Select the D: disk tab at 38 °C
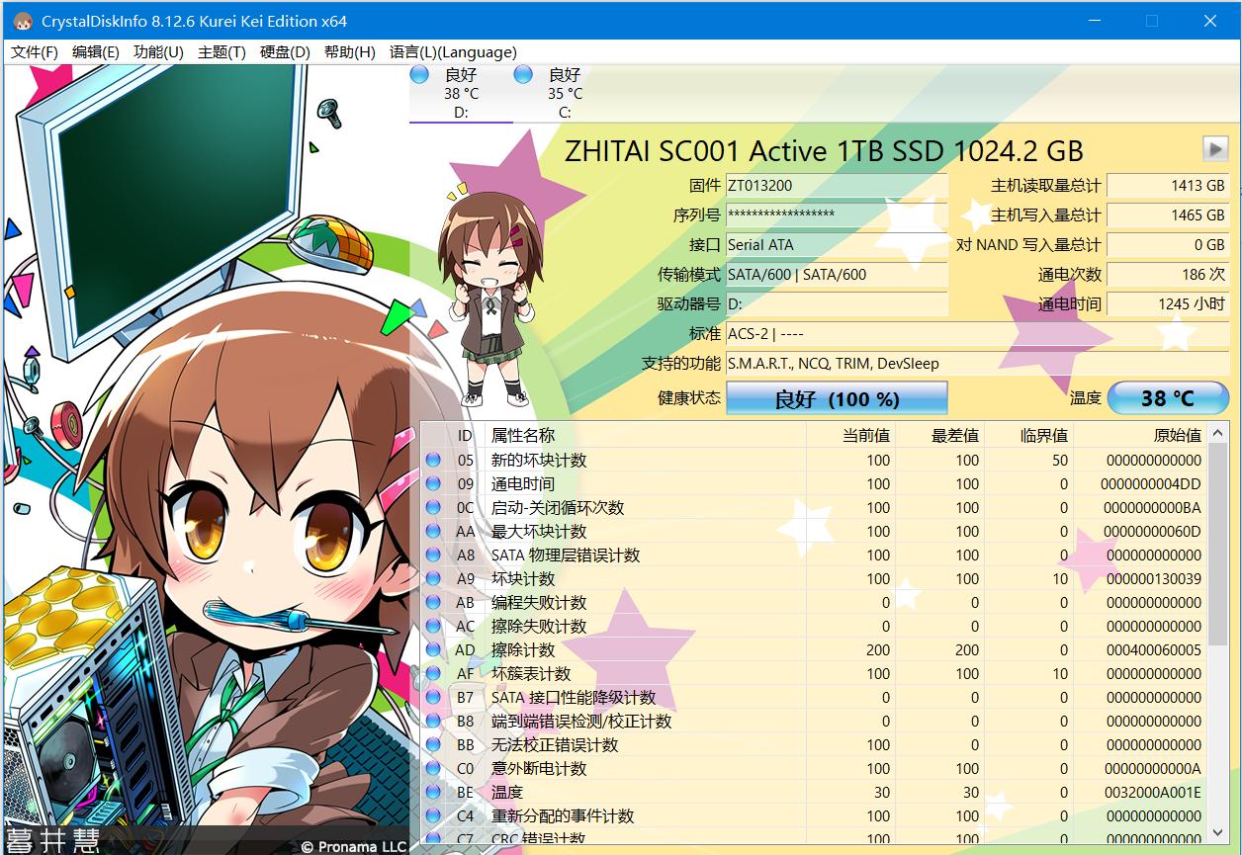 pyautogui.click(x=461, y=93)
